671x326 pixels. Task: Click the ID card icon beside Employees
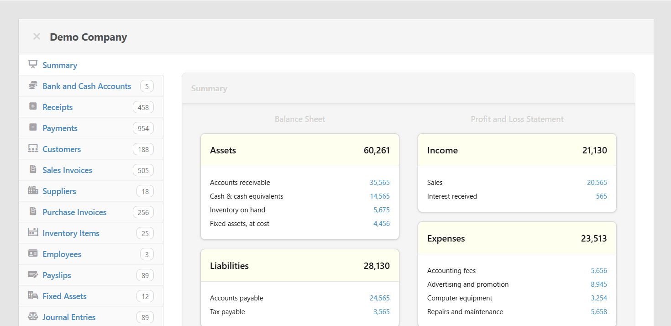pos(32,253)
